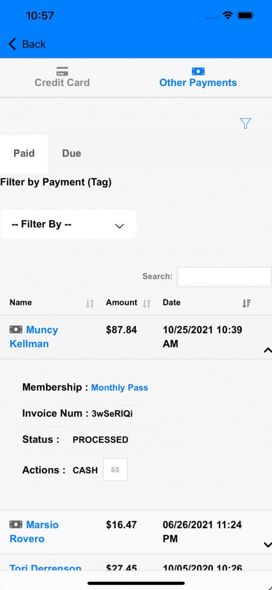Open the Monthly Pass membership link
272x590 pixels.
click(x=120, y=388)
